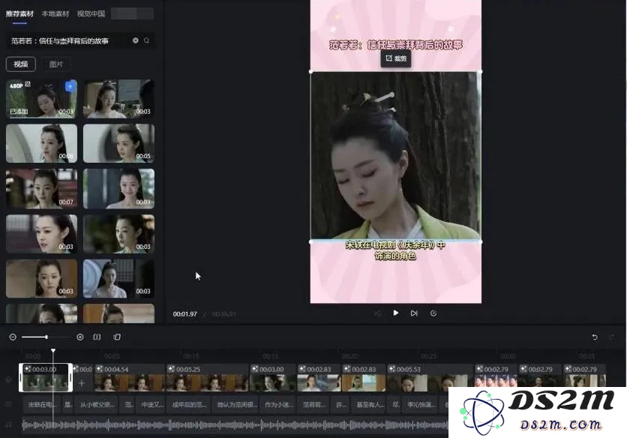Viewport: 627px width, 438px height.
Task: Select subtitle clip 范若若...
Action: tap(314, 404)
